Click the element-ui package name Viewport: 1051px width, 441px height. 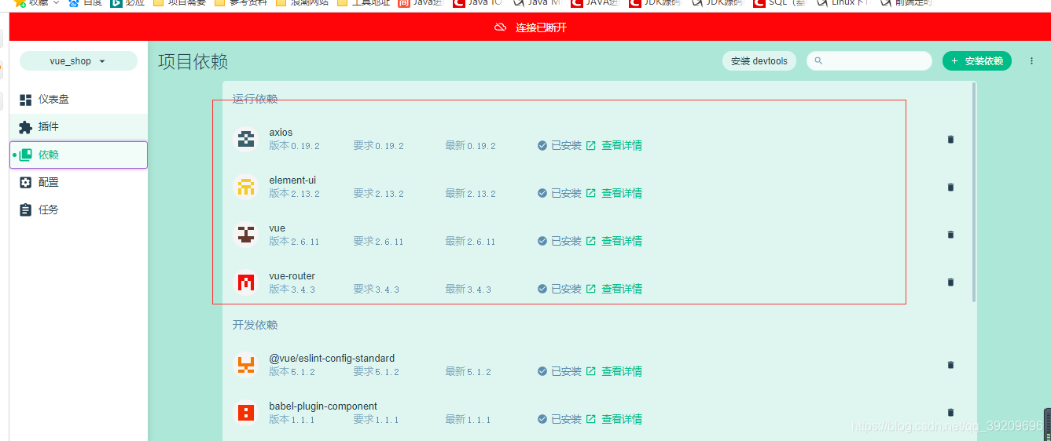292,180
